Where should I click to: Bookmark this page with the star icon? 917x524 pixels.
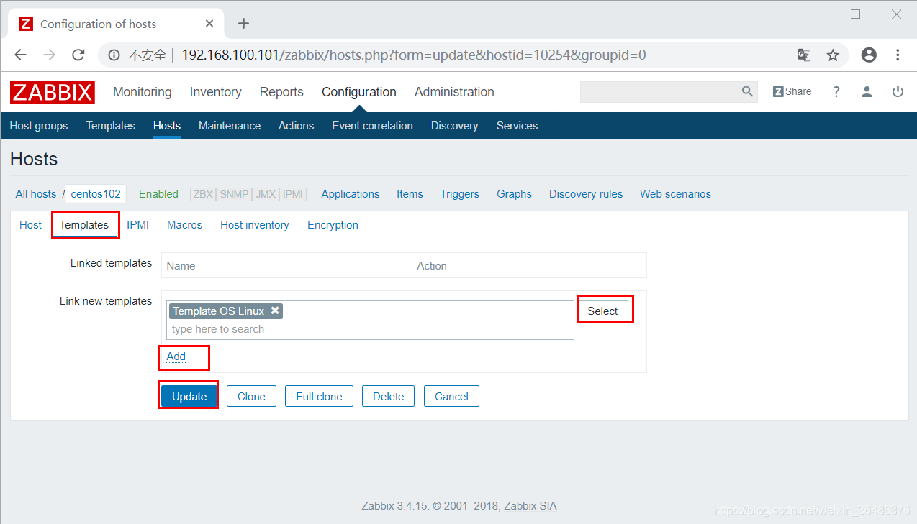click(833, 55)
